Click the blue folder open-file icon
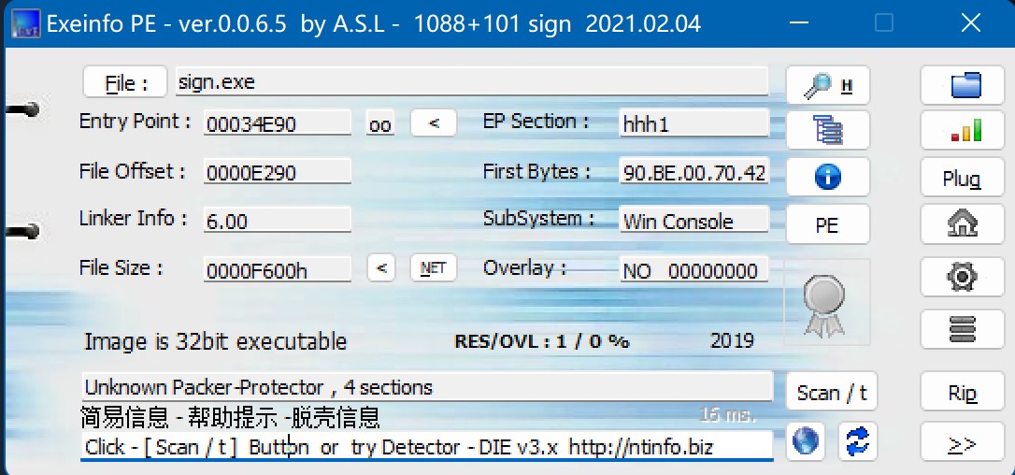This screenshot has width=1015, height=475. [x=963, y=85]
